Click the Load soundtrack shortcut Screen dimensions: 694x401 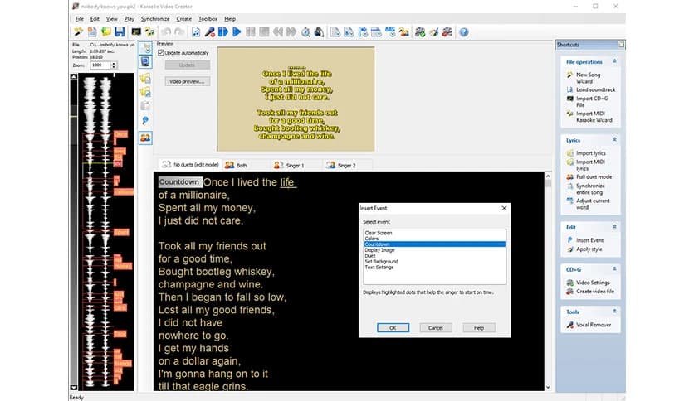click(596, 89)
